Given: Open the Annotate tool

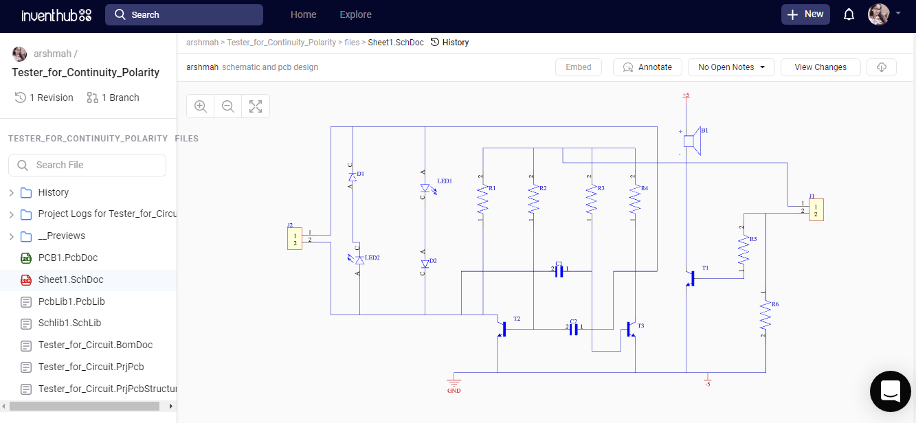Looking at the screenshot, I should pyautogui.click(x=647, y=67).
